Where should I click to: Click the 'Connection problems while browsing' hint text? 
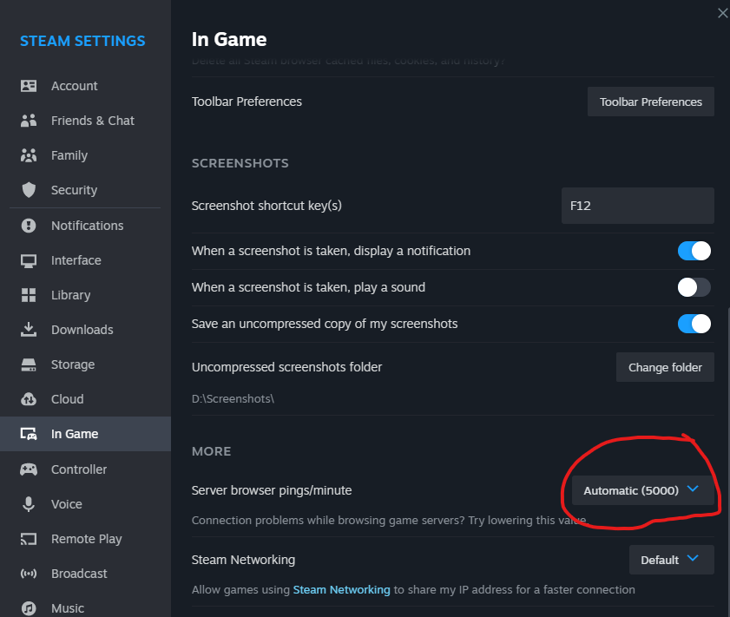(x=390, y=520)
